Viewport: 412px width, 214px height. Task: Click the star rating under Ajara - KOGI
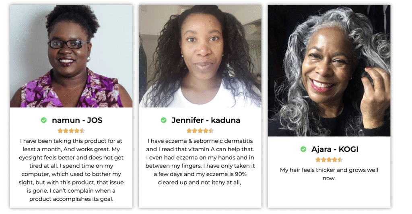point(329,159)
